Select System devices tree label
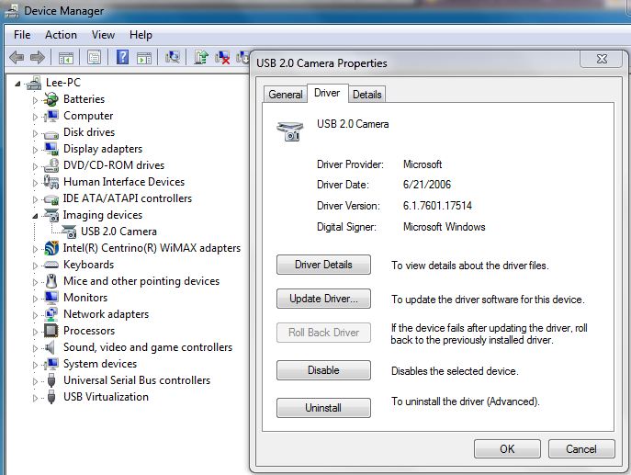Screen dimensions: 631x475 point(100,364)
